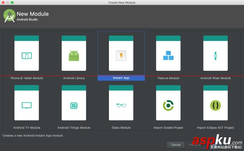Click the green zoom window button
Image resolution: width=244 pixels, height=151 pixels.
tap(12, 2)
